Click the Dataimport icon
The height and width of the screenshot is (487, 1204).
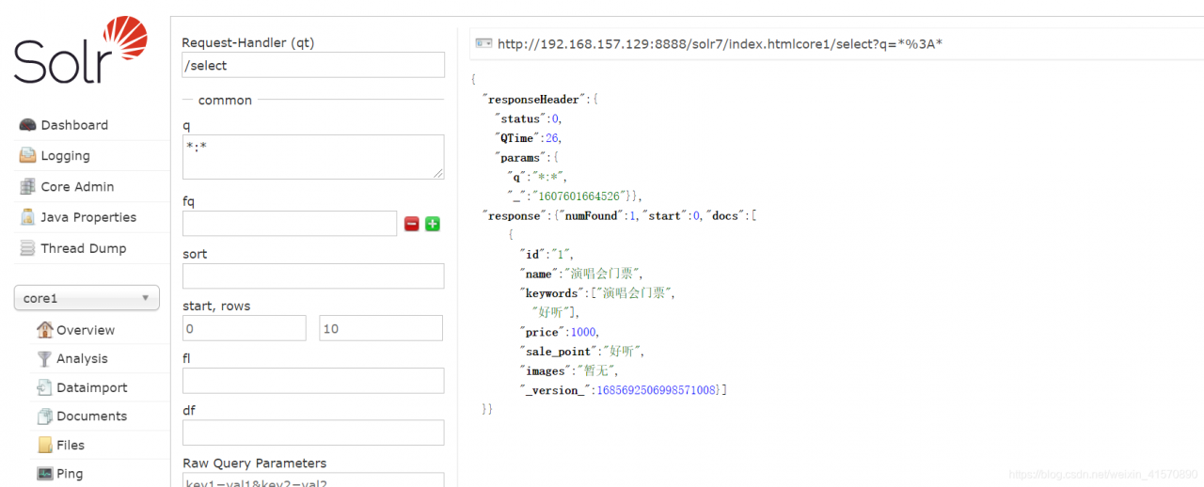tap(44, 387)
